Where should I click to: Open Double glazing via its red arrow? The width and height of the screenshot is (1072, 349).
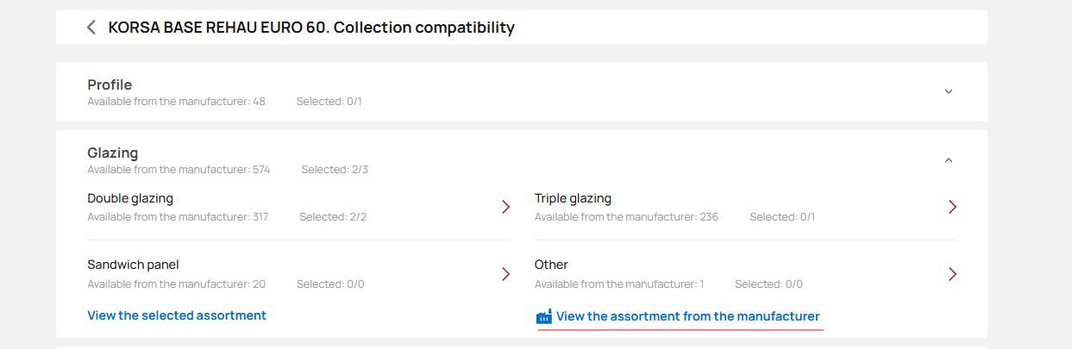coord(506,207)
